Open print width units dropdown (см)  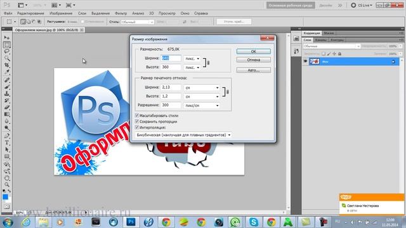202,88
